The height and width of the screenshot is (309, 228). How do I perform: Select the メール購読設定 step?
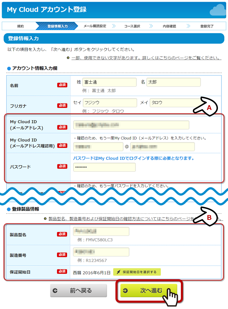coord(95,26)
